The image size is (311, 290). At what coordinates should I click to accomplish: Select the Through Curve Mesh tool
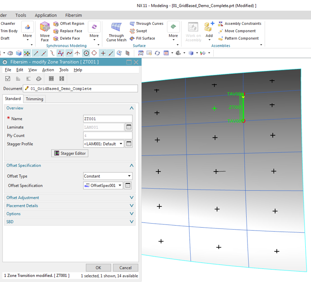(116, 28)
